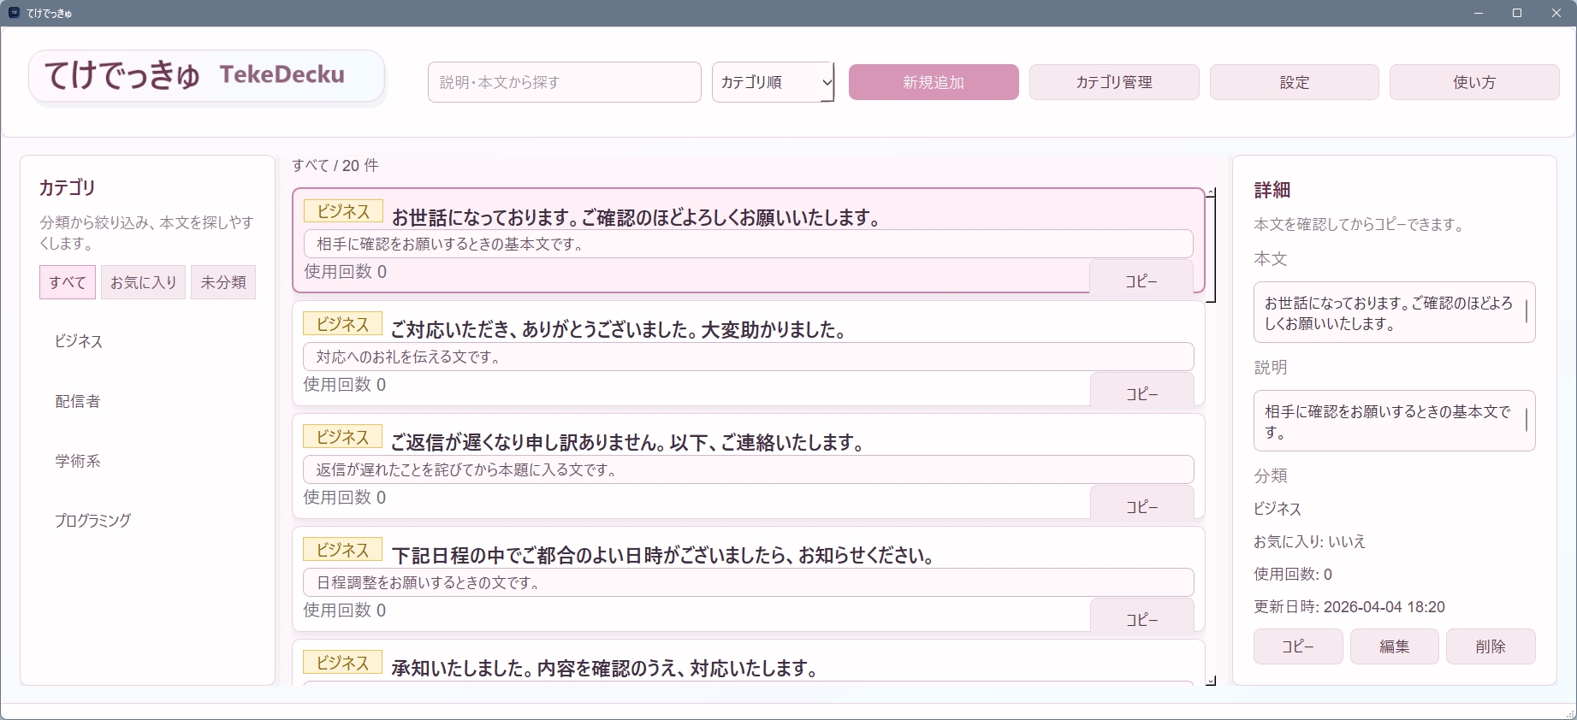
Task: Select the プログラミング category
Action: coord(93,520)
